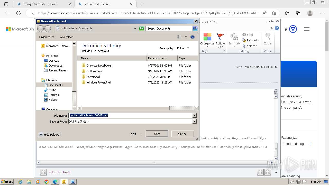Open the Videos library
This screenshot has height=185, width=329.
(x=53, y=100)
